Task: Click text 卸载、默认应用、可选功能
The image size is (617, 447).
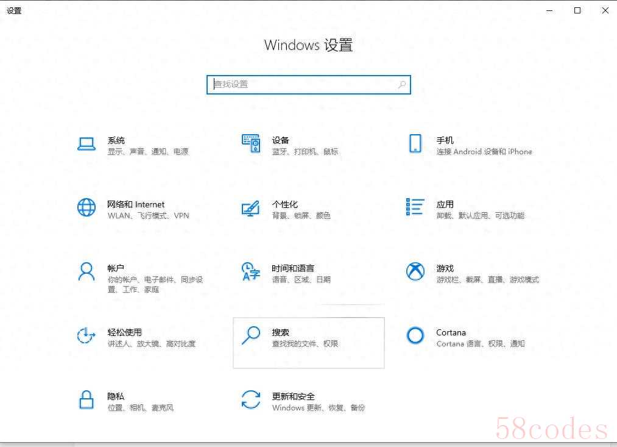Action: (481, 216)
